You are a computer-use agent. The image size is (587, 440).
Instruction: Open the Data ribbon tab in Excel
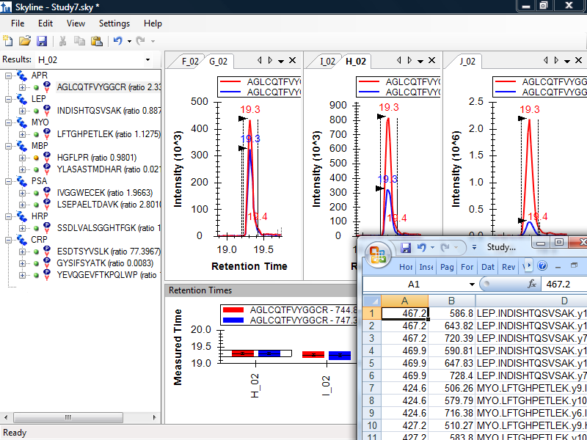coord(487,267)
